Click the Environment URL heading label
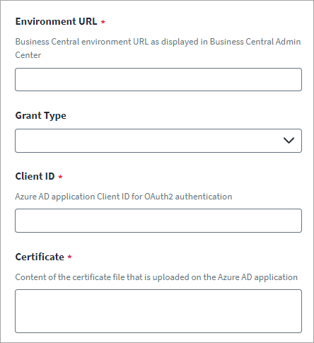 pos(56,21)
